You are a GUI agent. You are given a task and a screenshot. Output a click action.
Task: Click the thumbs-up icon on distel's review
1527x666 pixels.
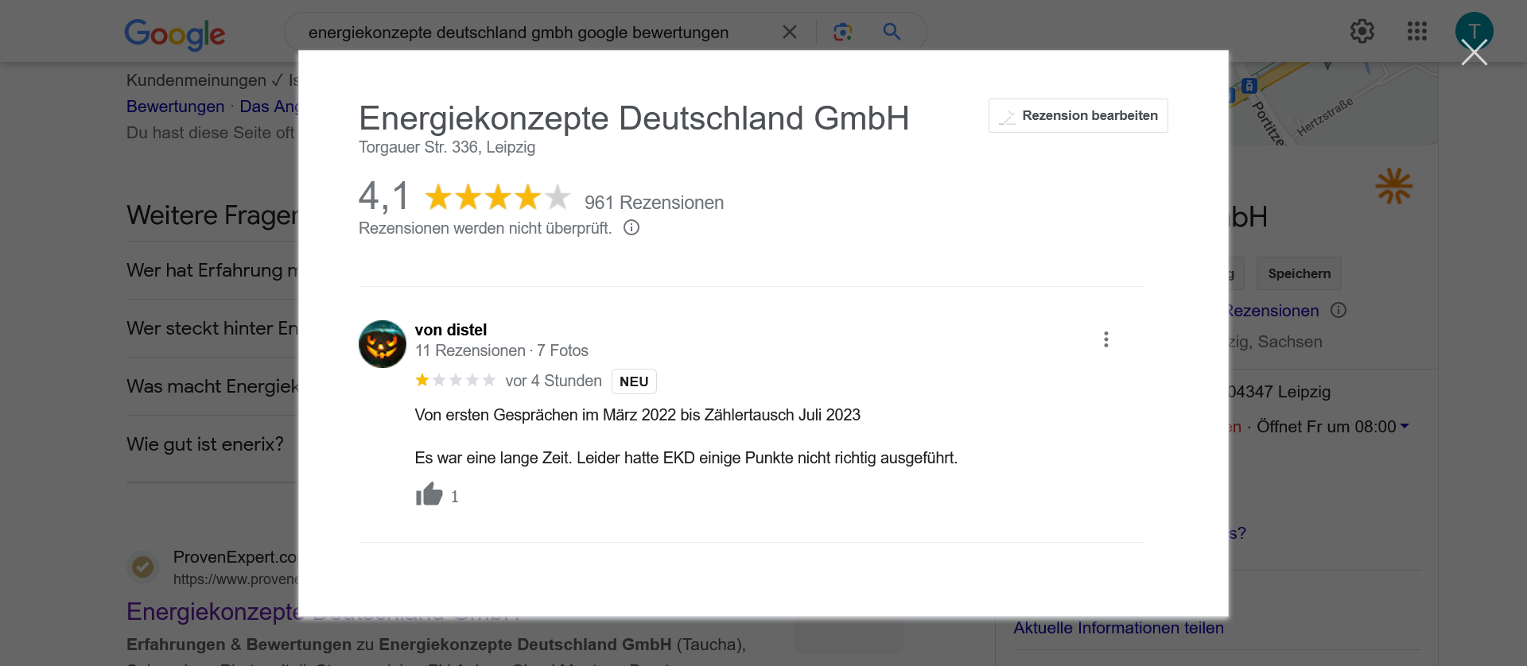(429, 495)
